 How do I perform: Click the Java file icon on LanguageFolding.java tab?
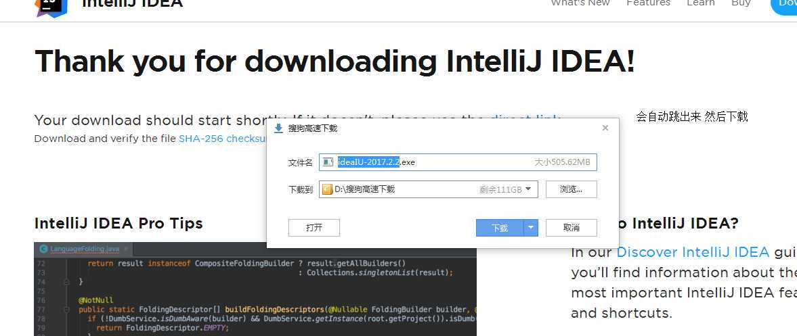pyautogui.click(x=43, y=249)
